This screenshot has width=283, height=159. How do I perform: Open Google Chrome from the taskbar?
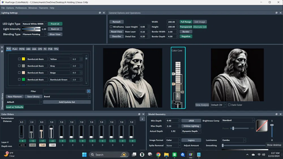[158, 155]
